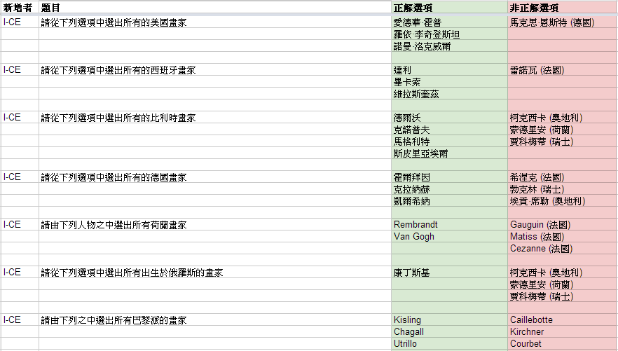The image size is (618, 351).
Task: Select the I-CE cell beside the 美國畫家 question
Action: point(20,22)
